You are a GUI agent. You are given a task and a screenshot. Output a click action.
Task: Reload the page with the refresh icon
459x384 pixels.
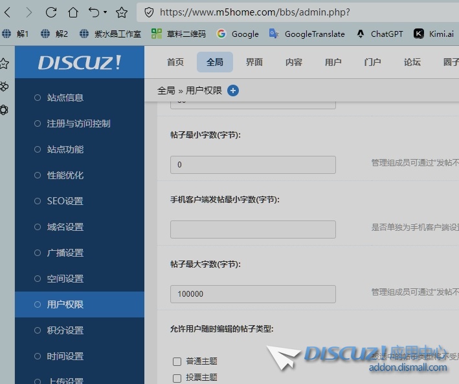click(x=51, y=12)
